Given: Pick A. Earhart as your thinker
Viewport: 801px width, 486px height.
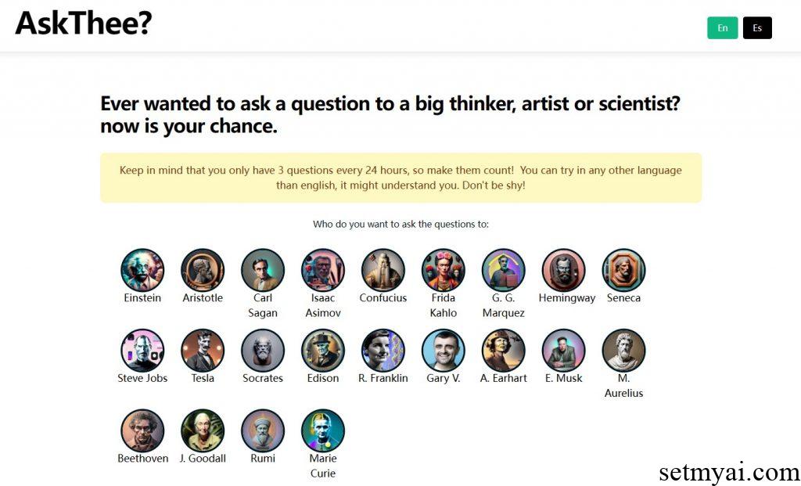Looking at the screenshot, I should click(503, 349).
